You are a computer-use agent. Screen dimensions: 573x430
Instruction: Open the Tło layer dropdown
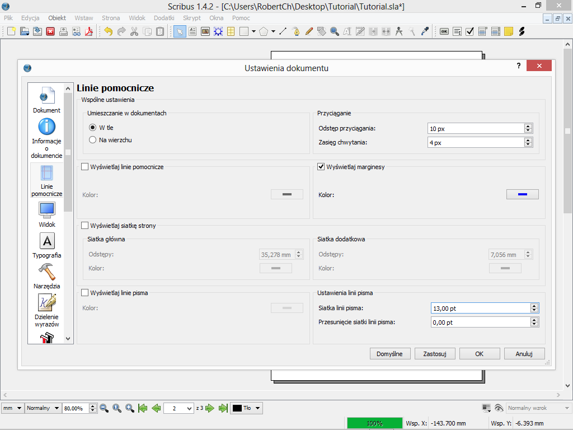click(247, 408)
